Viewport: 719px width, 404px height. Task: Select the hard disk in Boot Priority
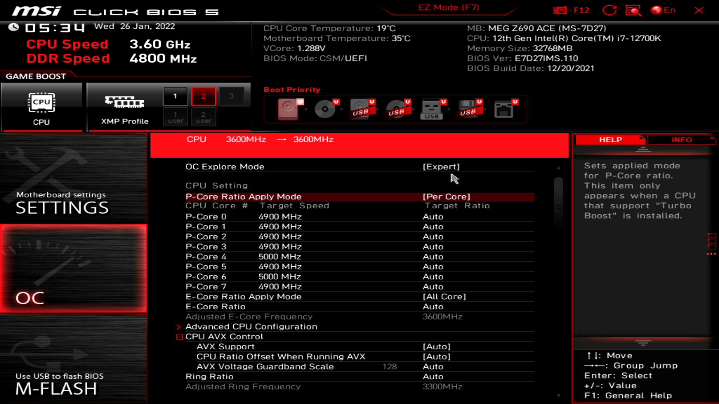[288, 109]
